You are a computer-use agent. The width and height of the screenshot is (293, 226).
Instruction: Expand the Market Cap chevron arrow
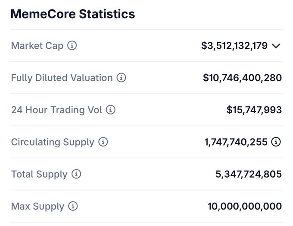pyautogui.click(x=276, y=46)
